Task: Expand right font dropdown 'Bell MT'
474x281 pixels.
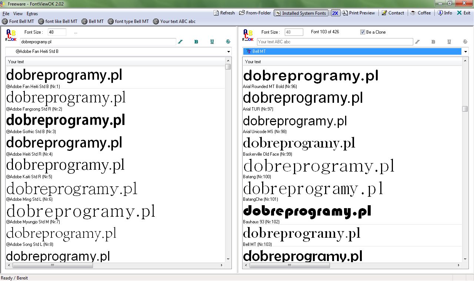Action: pos(465,52)
